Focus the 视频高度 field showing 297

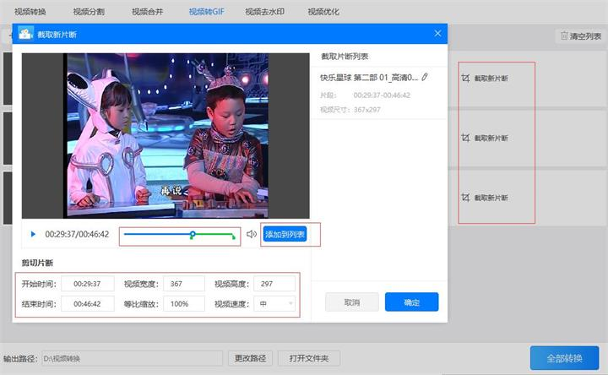(274, 284)
